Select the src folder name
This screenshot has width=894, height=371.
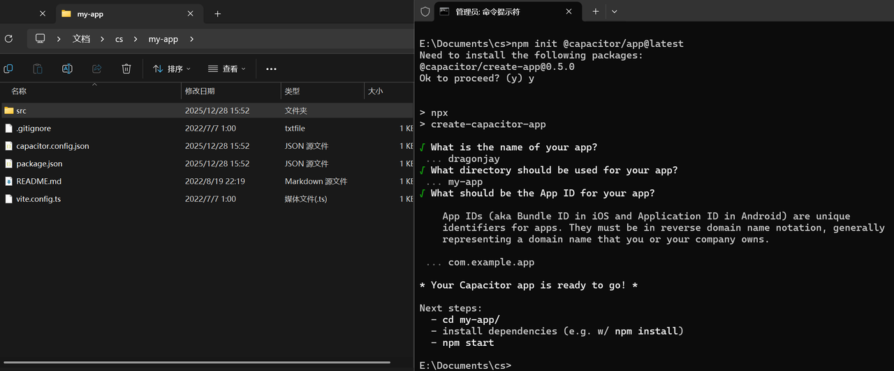22,110
